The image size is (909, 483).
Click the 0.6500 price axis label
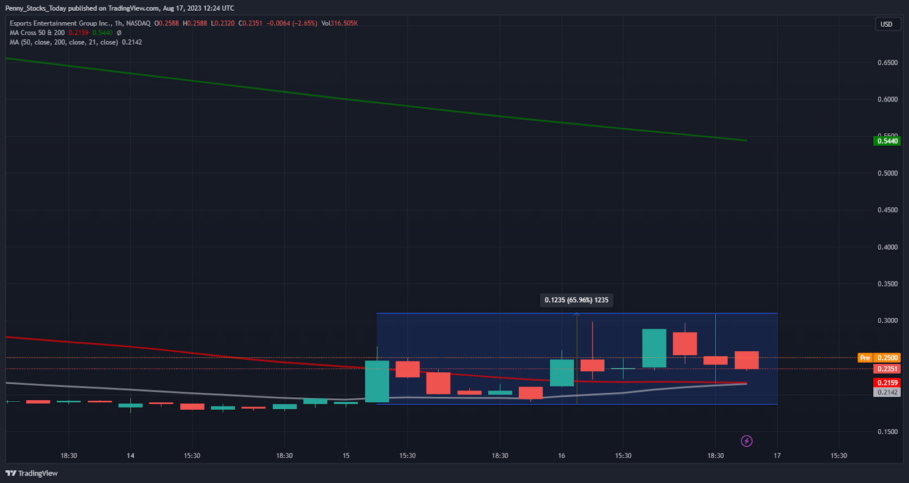click(887, 62)
